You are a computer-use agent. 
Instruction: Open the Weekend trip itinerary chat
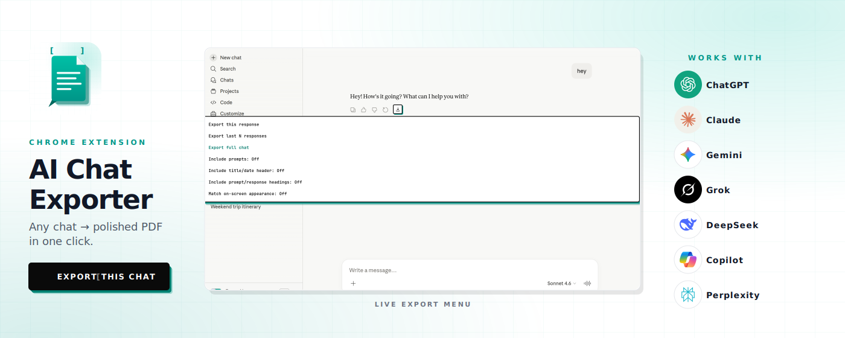coord(236,206)
